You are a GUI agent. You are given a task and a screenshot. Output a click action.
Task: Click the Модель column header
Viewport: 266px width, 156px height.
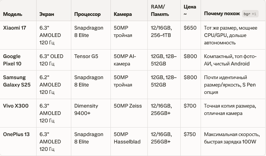pos(13,14)
